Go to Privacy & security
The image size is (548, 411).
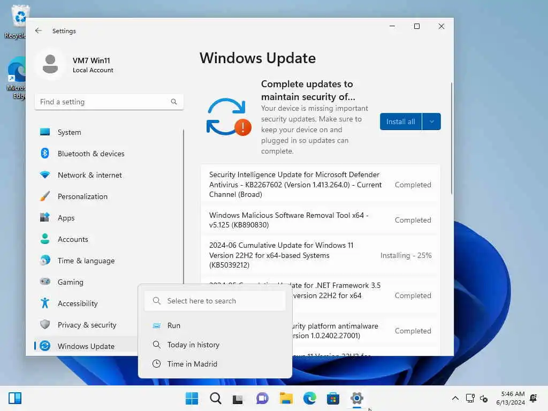tap(87, 325)
